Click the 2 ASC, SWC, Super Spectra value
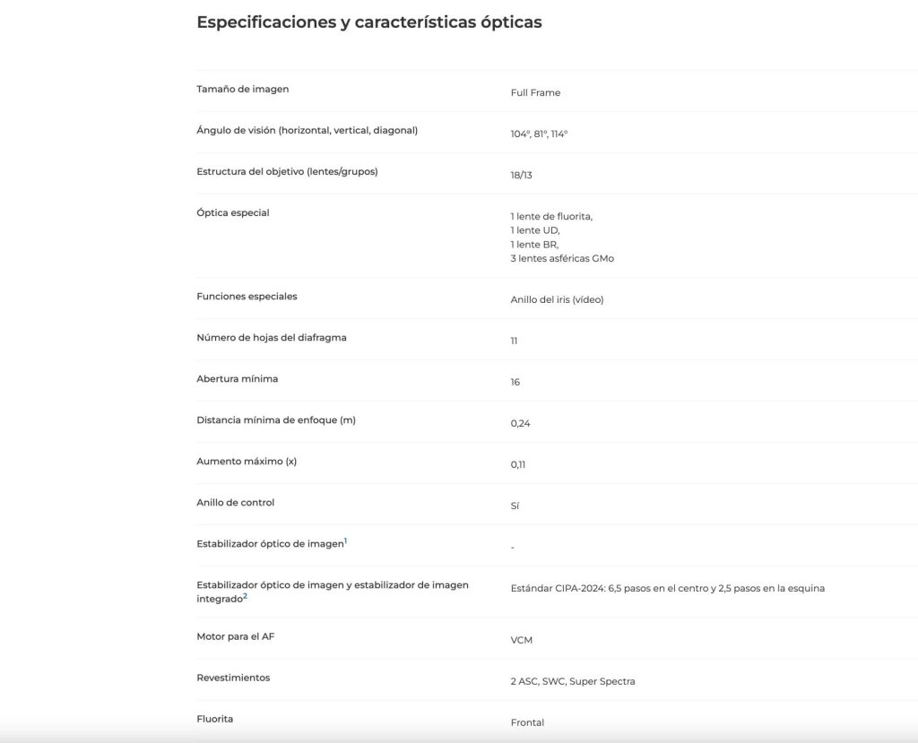 pos(573,681)
